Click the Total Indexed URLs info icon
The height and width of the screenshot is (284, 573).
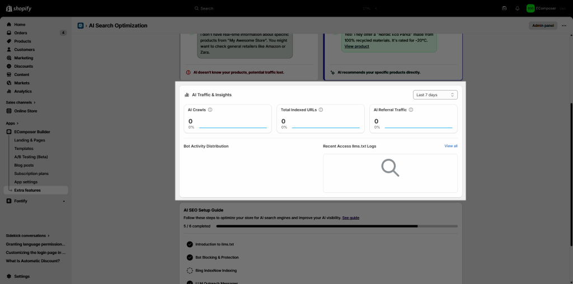click(x=321, y=110)
